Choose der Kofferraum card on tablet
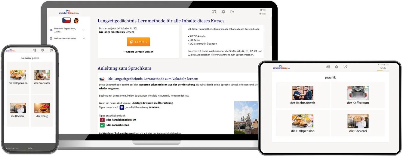Screen dimensions: 403x156 (x=358, y=95)
